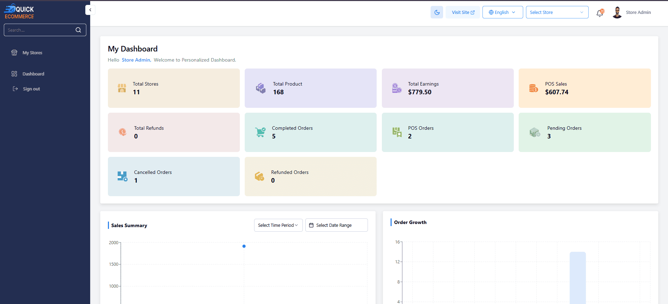Open the Select Date Range picker
The image size is (668, 304).
(336, 225)
